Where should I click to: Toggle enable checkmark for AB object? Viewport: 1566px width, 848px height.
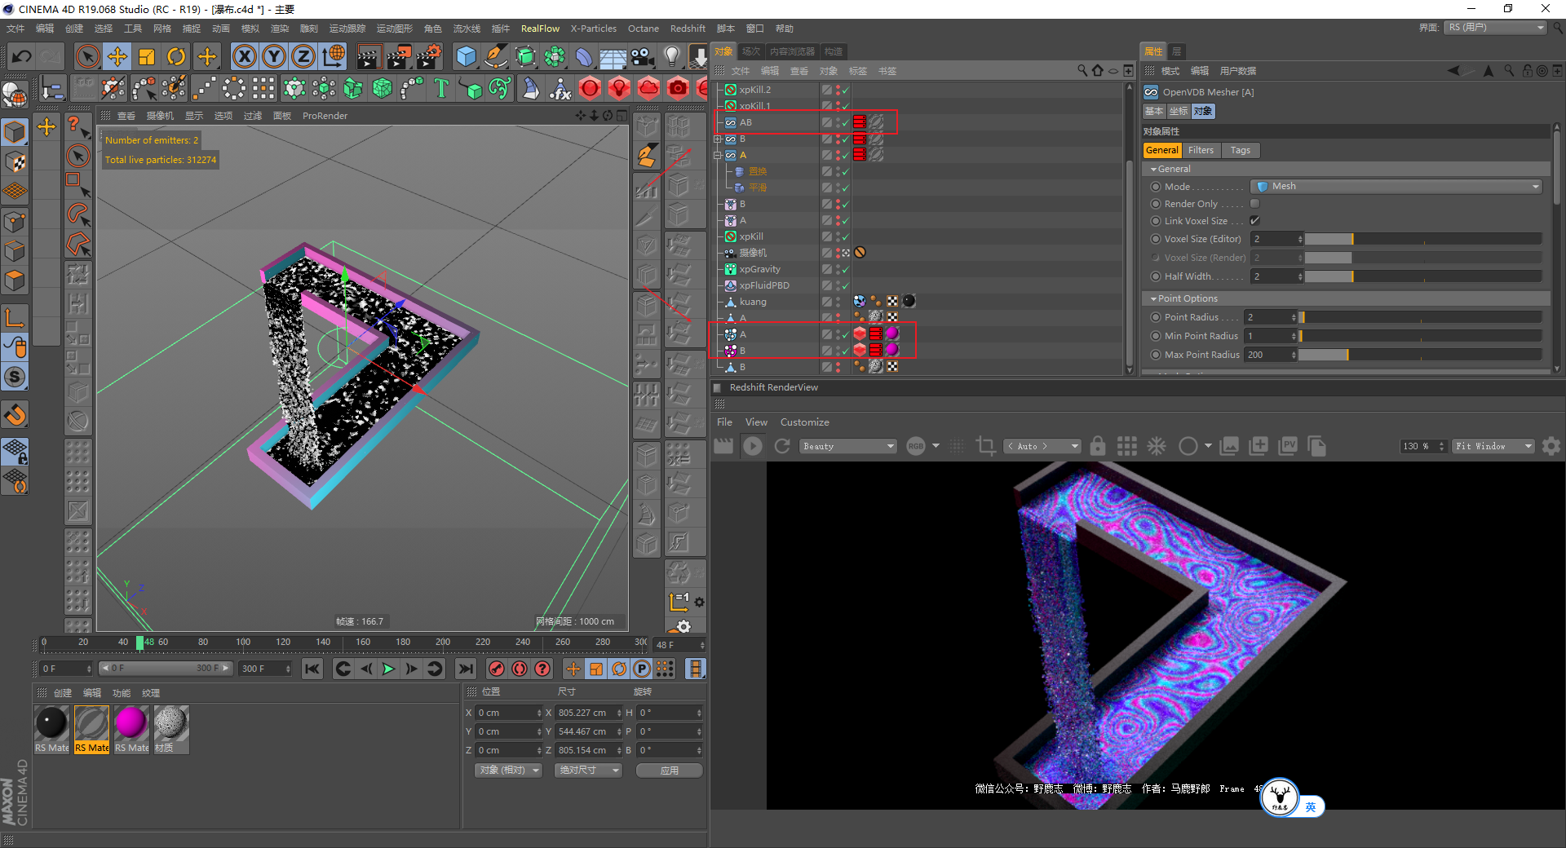(846, 123)
